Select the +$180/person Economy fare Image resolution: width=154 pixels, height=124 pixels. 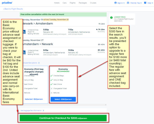coord(63,99)
